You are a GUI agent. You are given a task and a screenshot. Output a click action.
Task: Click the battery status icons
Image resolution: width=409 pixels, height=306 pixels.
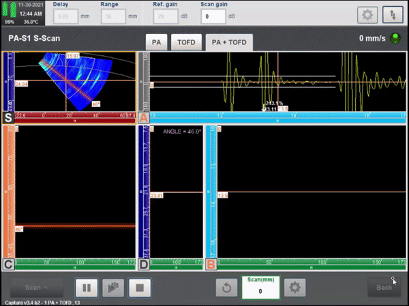tap(10, 10)
